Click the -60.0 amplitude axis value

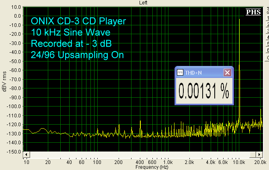pos(15,70)
